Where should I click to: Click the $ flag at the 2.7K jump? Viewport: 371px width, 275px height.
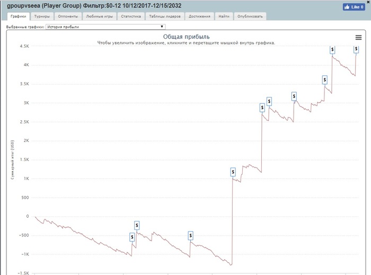pos(262,108)
